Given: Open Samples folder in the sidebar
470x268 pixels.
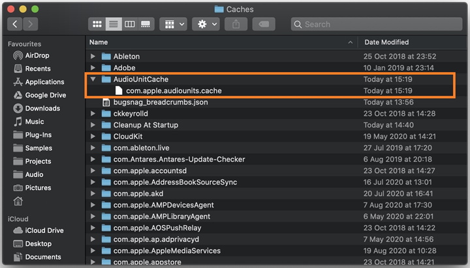Looking at the screenshot, I should (33, 148).
